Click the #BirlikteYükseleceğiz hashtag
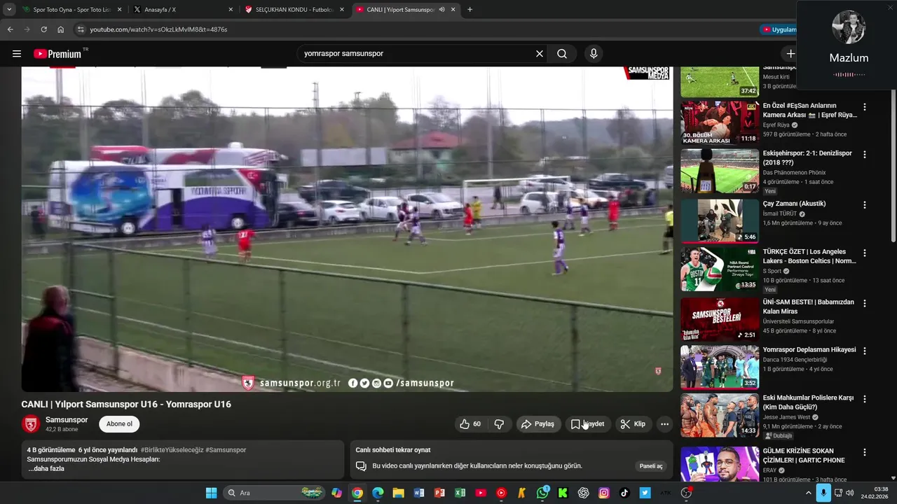 [172, 450]
